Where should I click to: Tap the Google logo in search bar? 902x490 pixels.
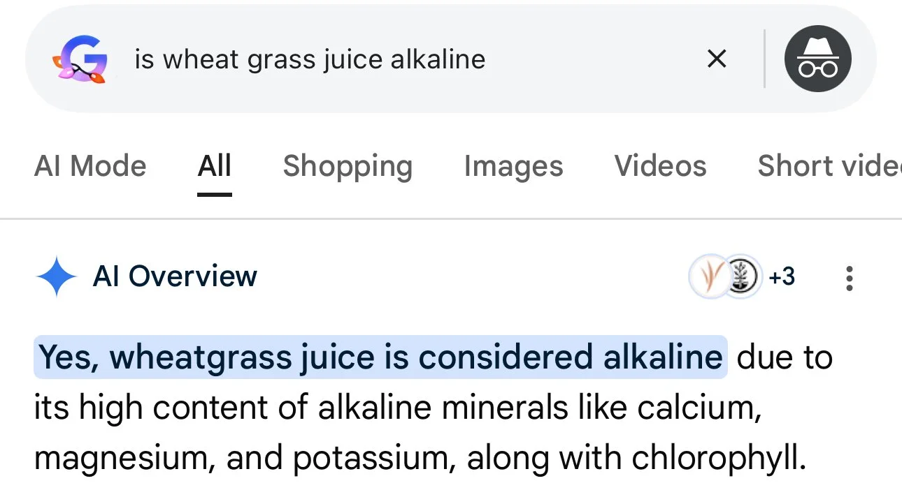(80, 59)
